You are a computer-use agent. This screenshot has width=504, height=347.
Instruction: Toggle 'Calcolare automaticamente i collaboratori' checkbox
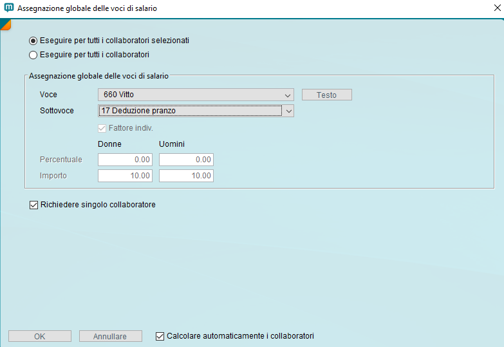coord(160,336)
